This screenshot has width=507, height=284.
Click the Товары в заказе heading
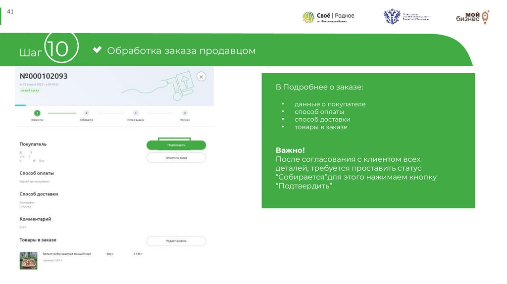tap(38, 240)
